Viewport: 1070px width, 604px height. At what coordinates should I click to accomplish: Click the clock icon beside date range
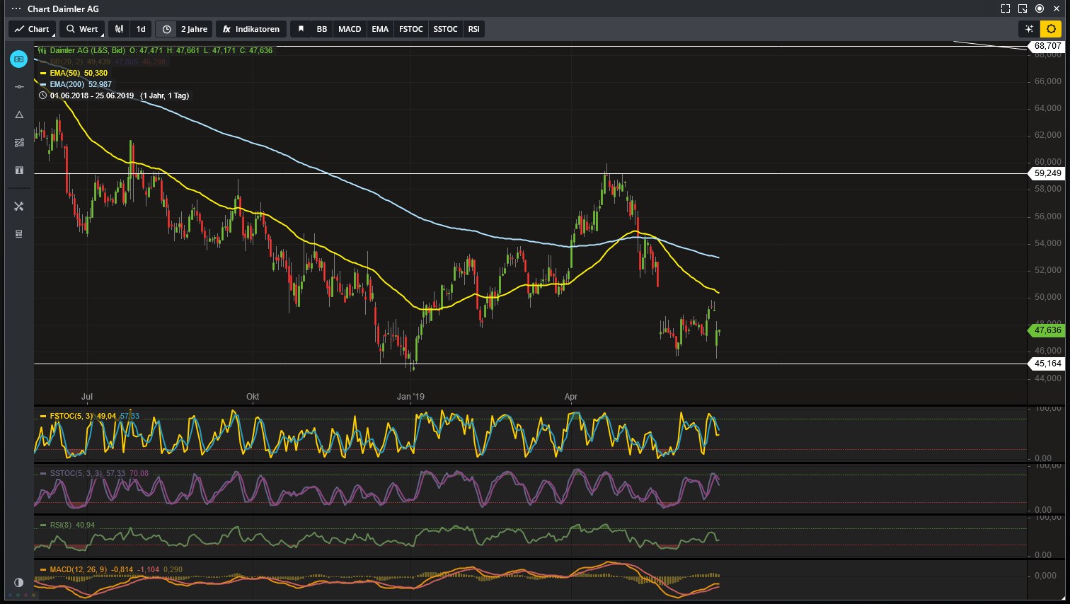pyautogui.click(x=42, y=95)
